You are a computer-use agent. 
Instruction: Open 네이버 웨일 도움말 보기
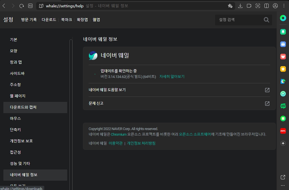pos(179,90)
